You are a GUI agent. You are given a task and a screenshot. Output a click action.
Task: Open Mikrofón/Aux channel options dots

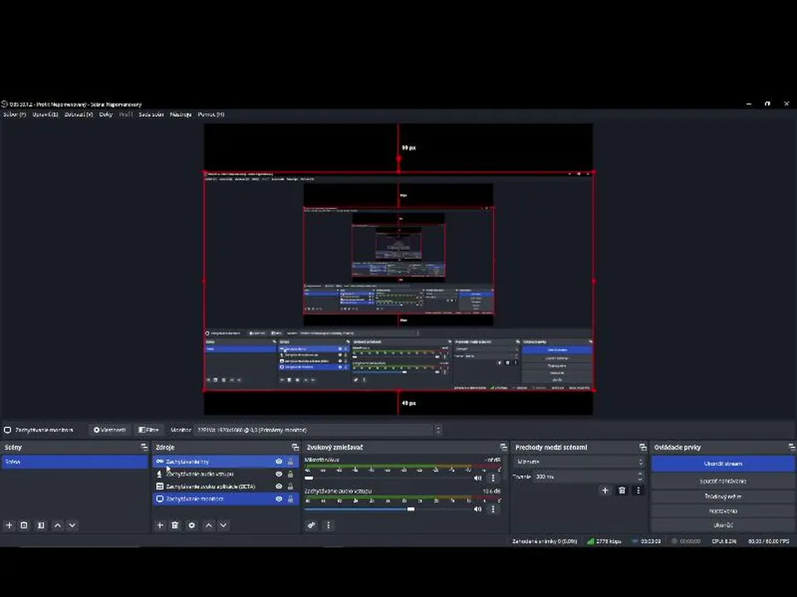492,478
